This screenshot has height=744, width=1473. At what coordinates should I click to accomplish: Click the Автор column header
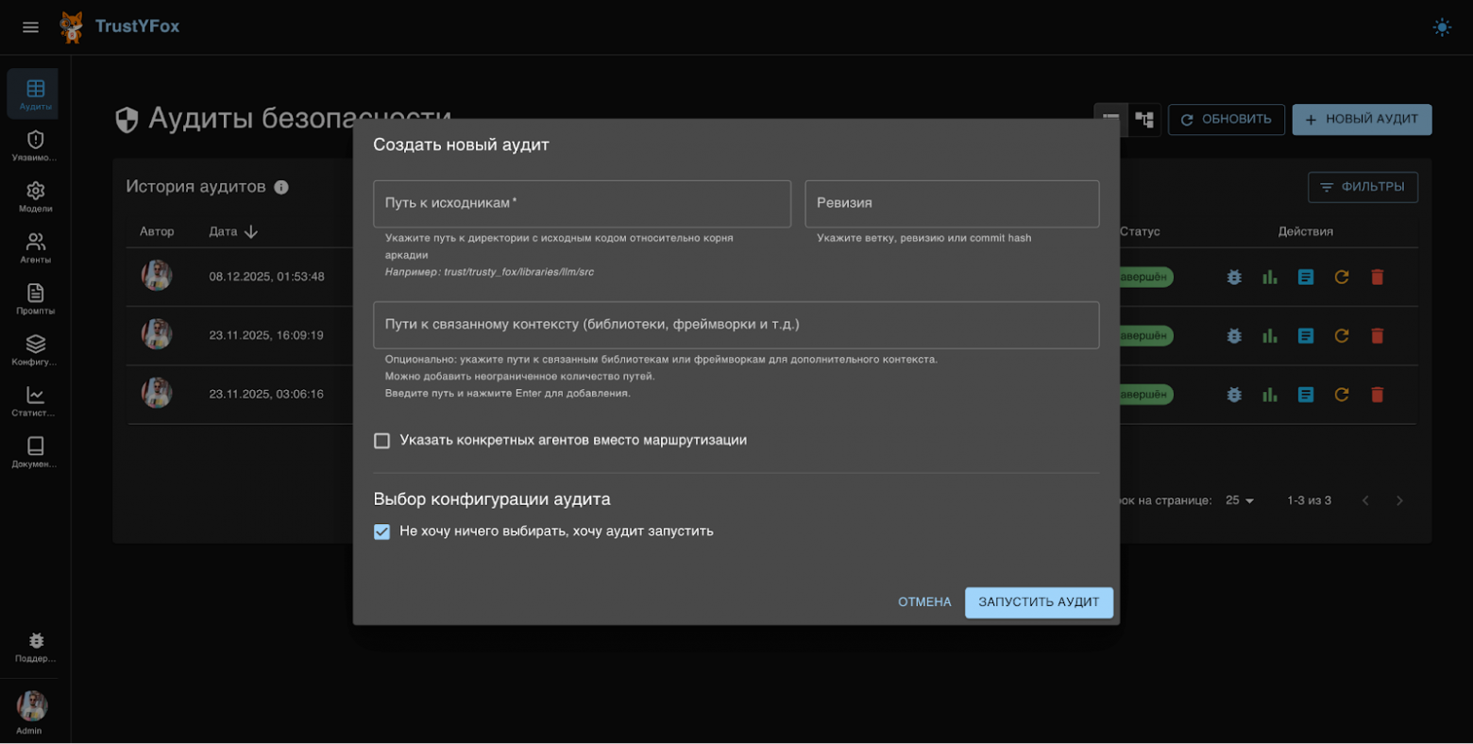(157, 231)
